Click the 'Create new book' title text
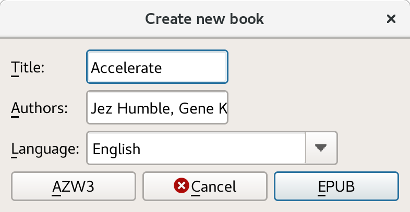Image resolution: width=410 pixels, height=212 pixels. 204,19
